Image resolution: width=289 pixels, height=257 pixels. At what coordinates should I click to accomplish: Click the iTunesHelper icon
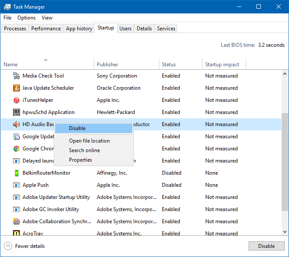pyautogui.click(x=16, y=100)
